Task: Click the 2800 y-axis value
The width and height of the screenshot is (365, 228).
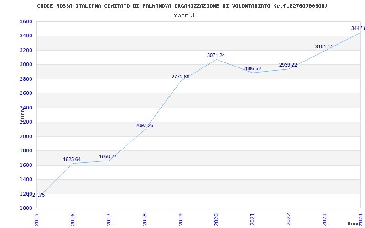Action: [26, 79]
